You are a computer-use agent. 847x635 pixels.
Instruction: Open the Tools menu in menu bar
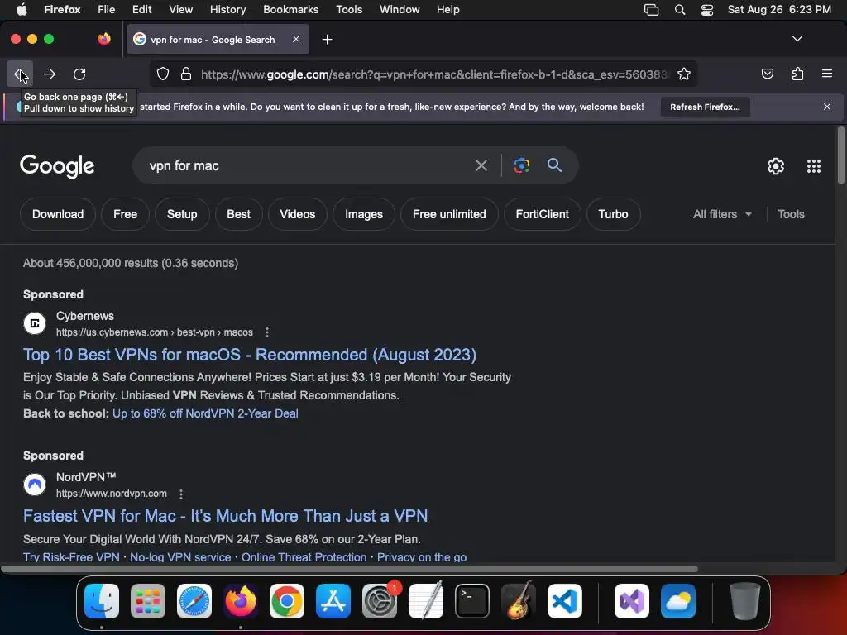pyautogui.click(x=349, y=9)
